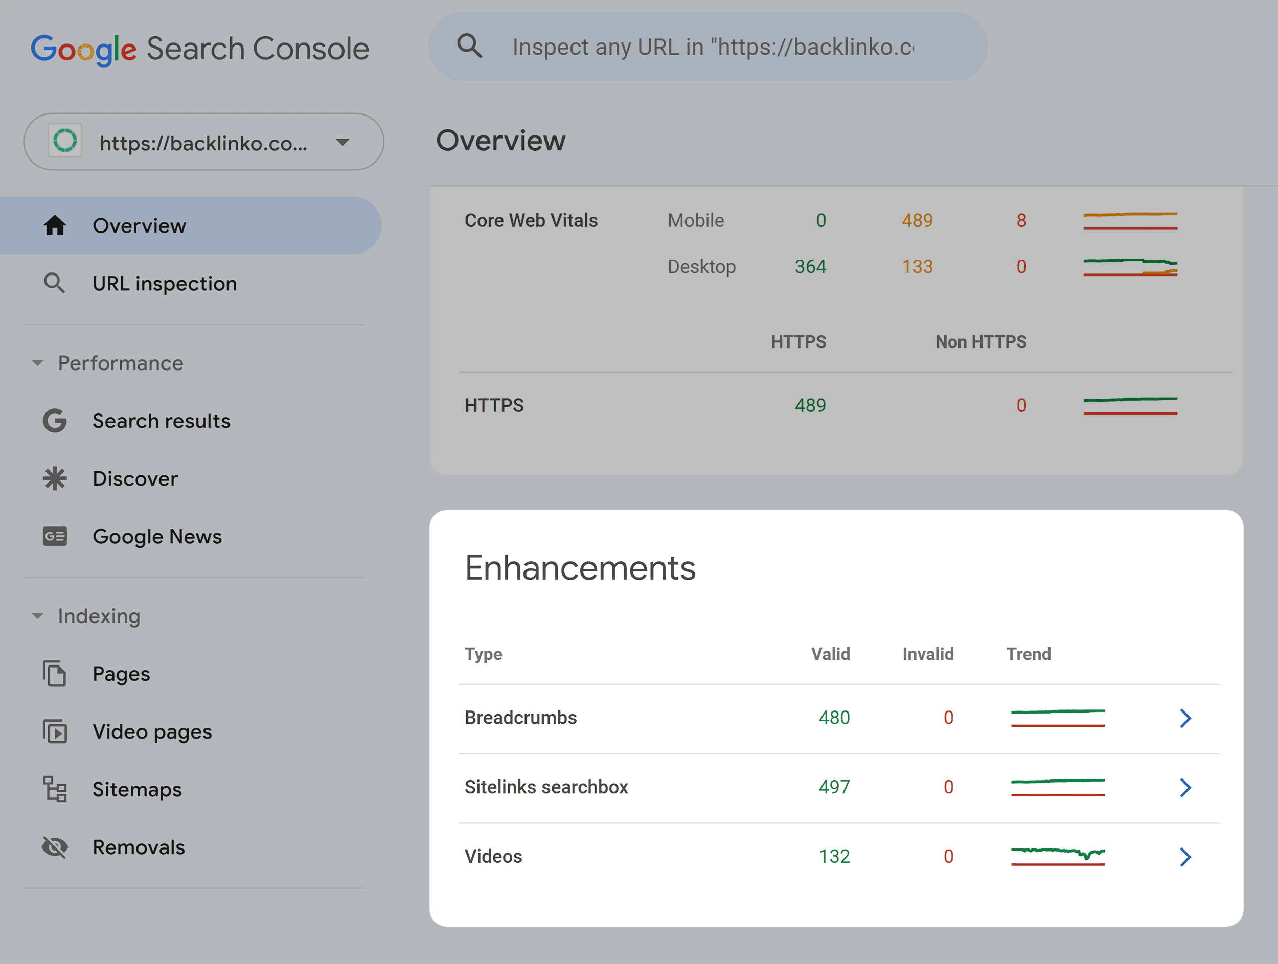Expand the Videos enhancement report
Viewport: 1278px width, 964px height.
[1186, 857]
